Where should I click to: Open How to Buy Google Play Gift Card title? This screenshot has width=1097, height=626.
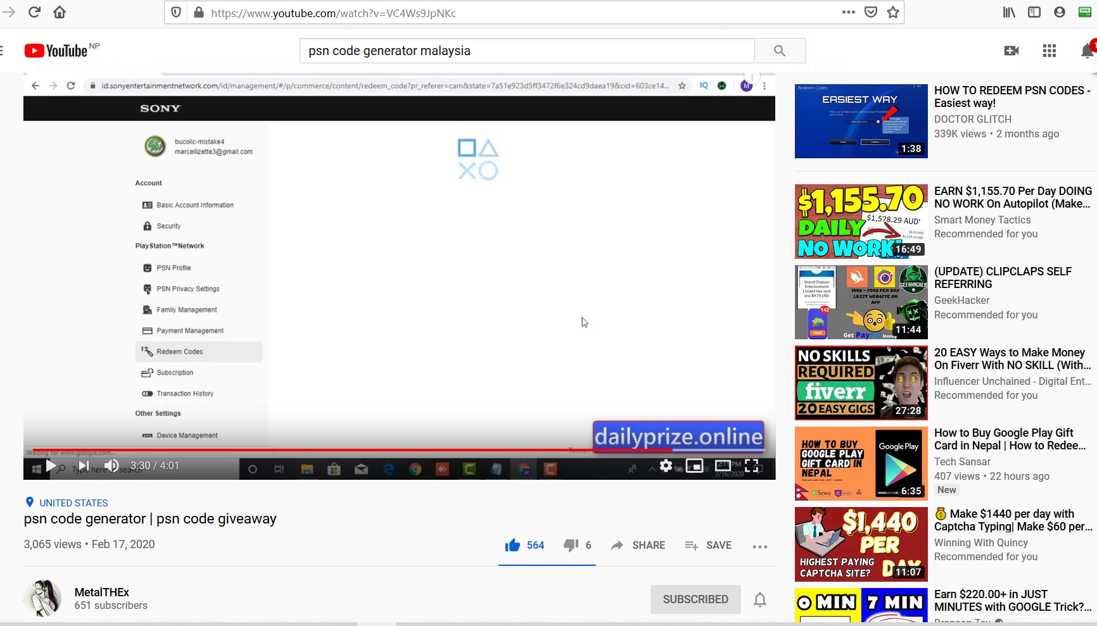(1010, 439)
